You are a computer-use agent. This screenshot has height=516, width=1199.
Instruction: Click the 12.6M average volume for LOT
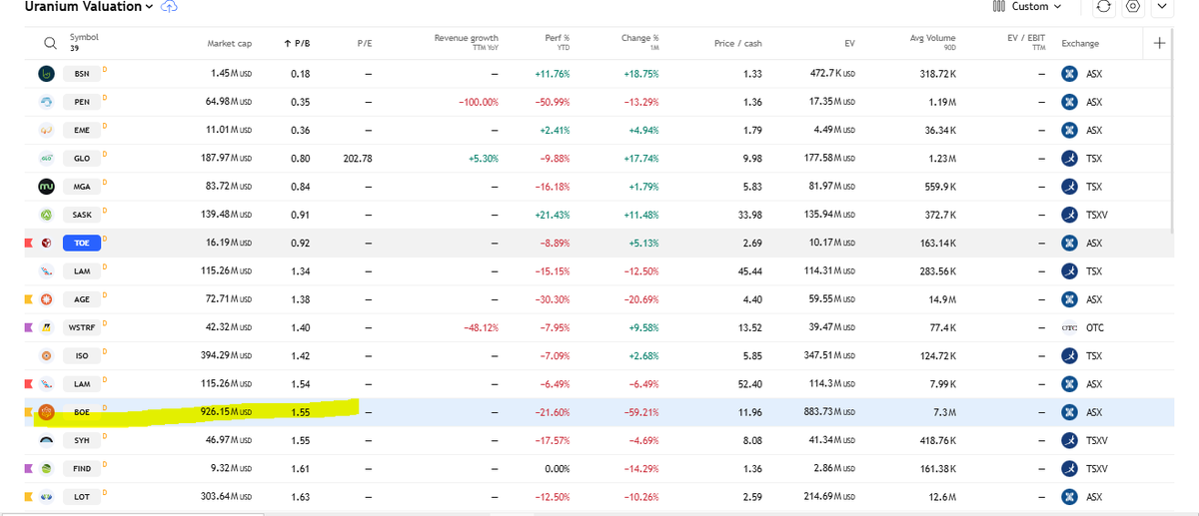pos(943,496)
